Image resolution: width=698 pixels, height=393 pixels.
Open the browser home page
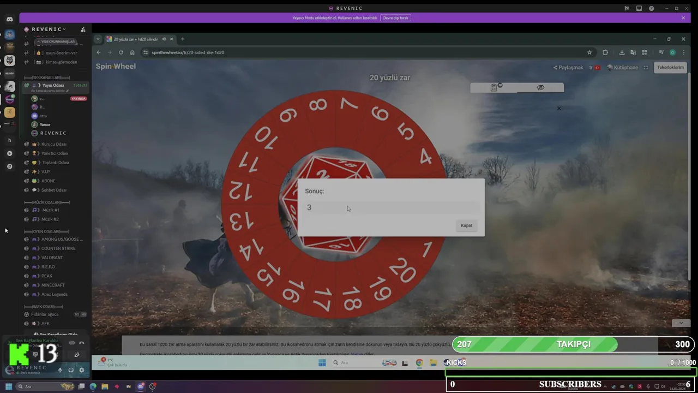click(132, 52)
